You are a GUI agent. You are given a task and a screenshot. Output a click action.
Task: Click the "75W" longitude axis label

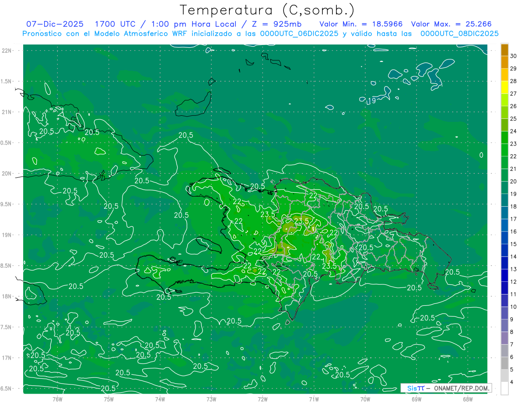coord(108,399)
